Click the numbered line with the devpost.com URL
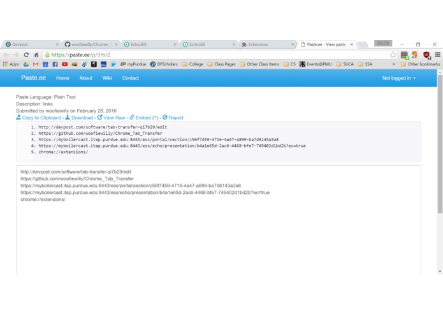Viewport: 443px width, 314px height. click(x=103, y=127)
